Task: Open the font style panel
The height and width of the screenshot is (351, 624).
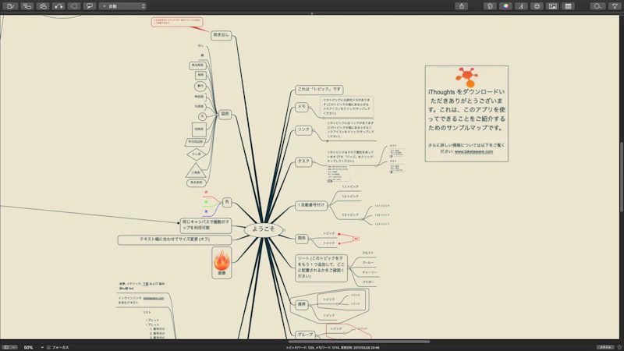Action: click(521, 5)
